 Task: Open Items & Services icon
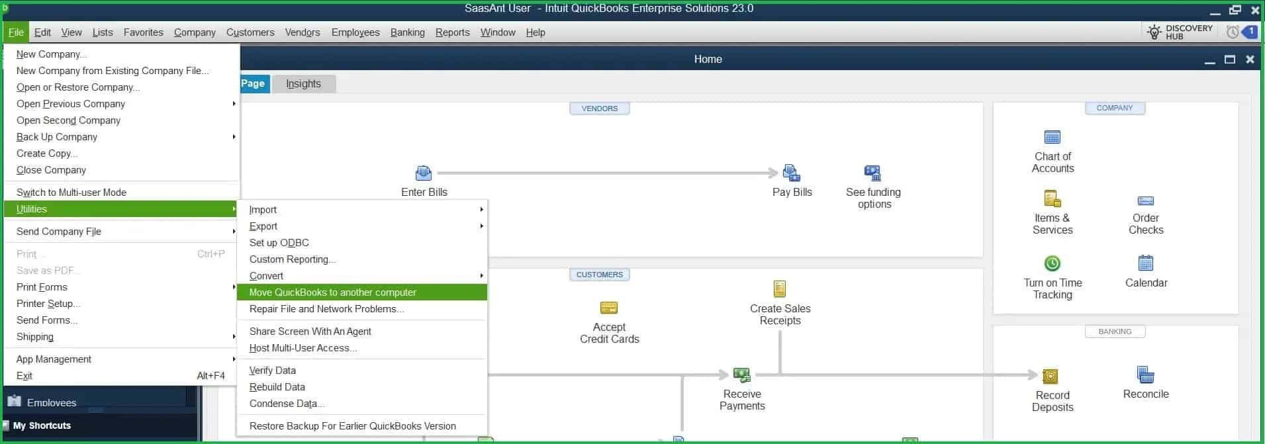tap(1052, 199)
